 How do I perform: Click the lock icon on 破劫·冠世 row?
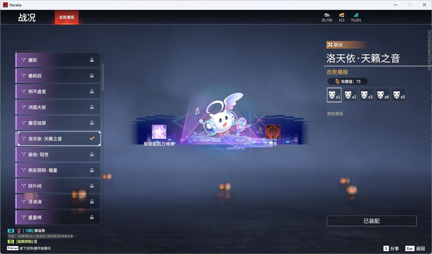[92, 154]
